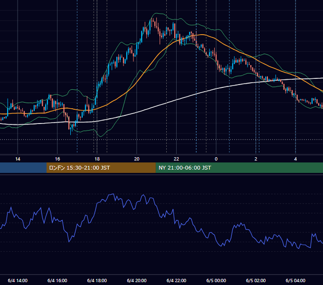Click the 18 hour axis label

tap(97, 159)
